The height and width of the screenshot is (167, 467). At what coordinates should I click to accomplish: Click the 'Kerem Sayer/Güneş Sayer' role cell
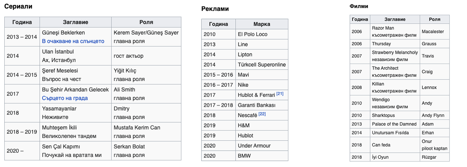(146, 37)
